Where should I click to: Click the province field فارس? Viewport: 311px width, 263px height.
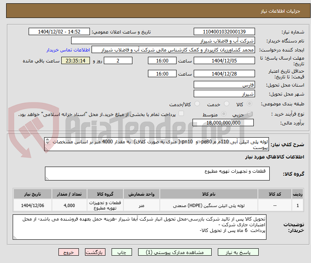(224, 85)
